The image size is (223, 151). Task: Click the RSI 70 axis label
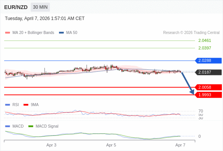click(x=201, y=111)
